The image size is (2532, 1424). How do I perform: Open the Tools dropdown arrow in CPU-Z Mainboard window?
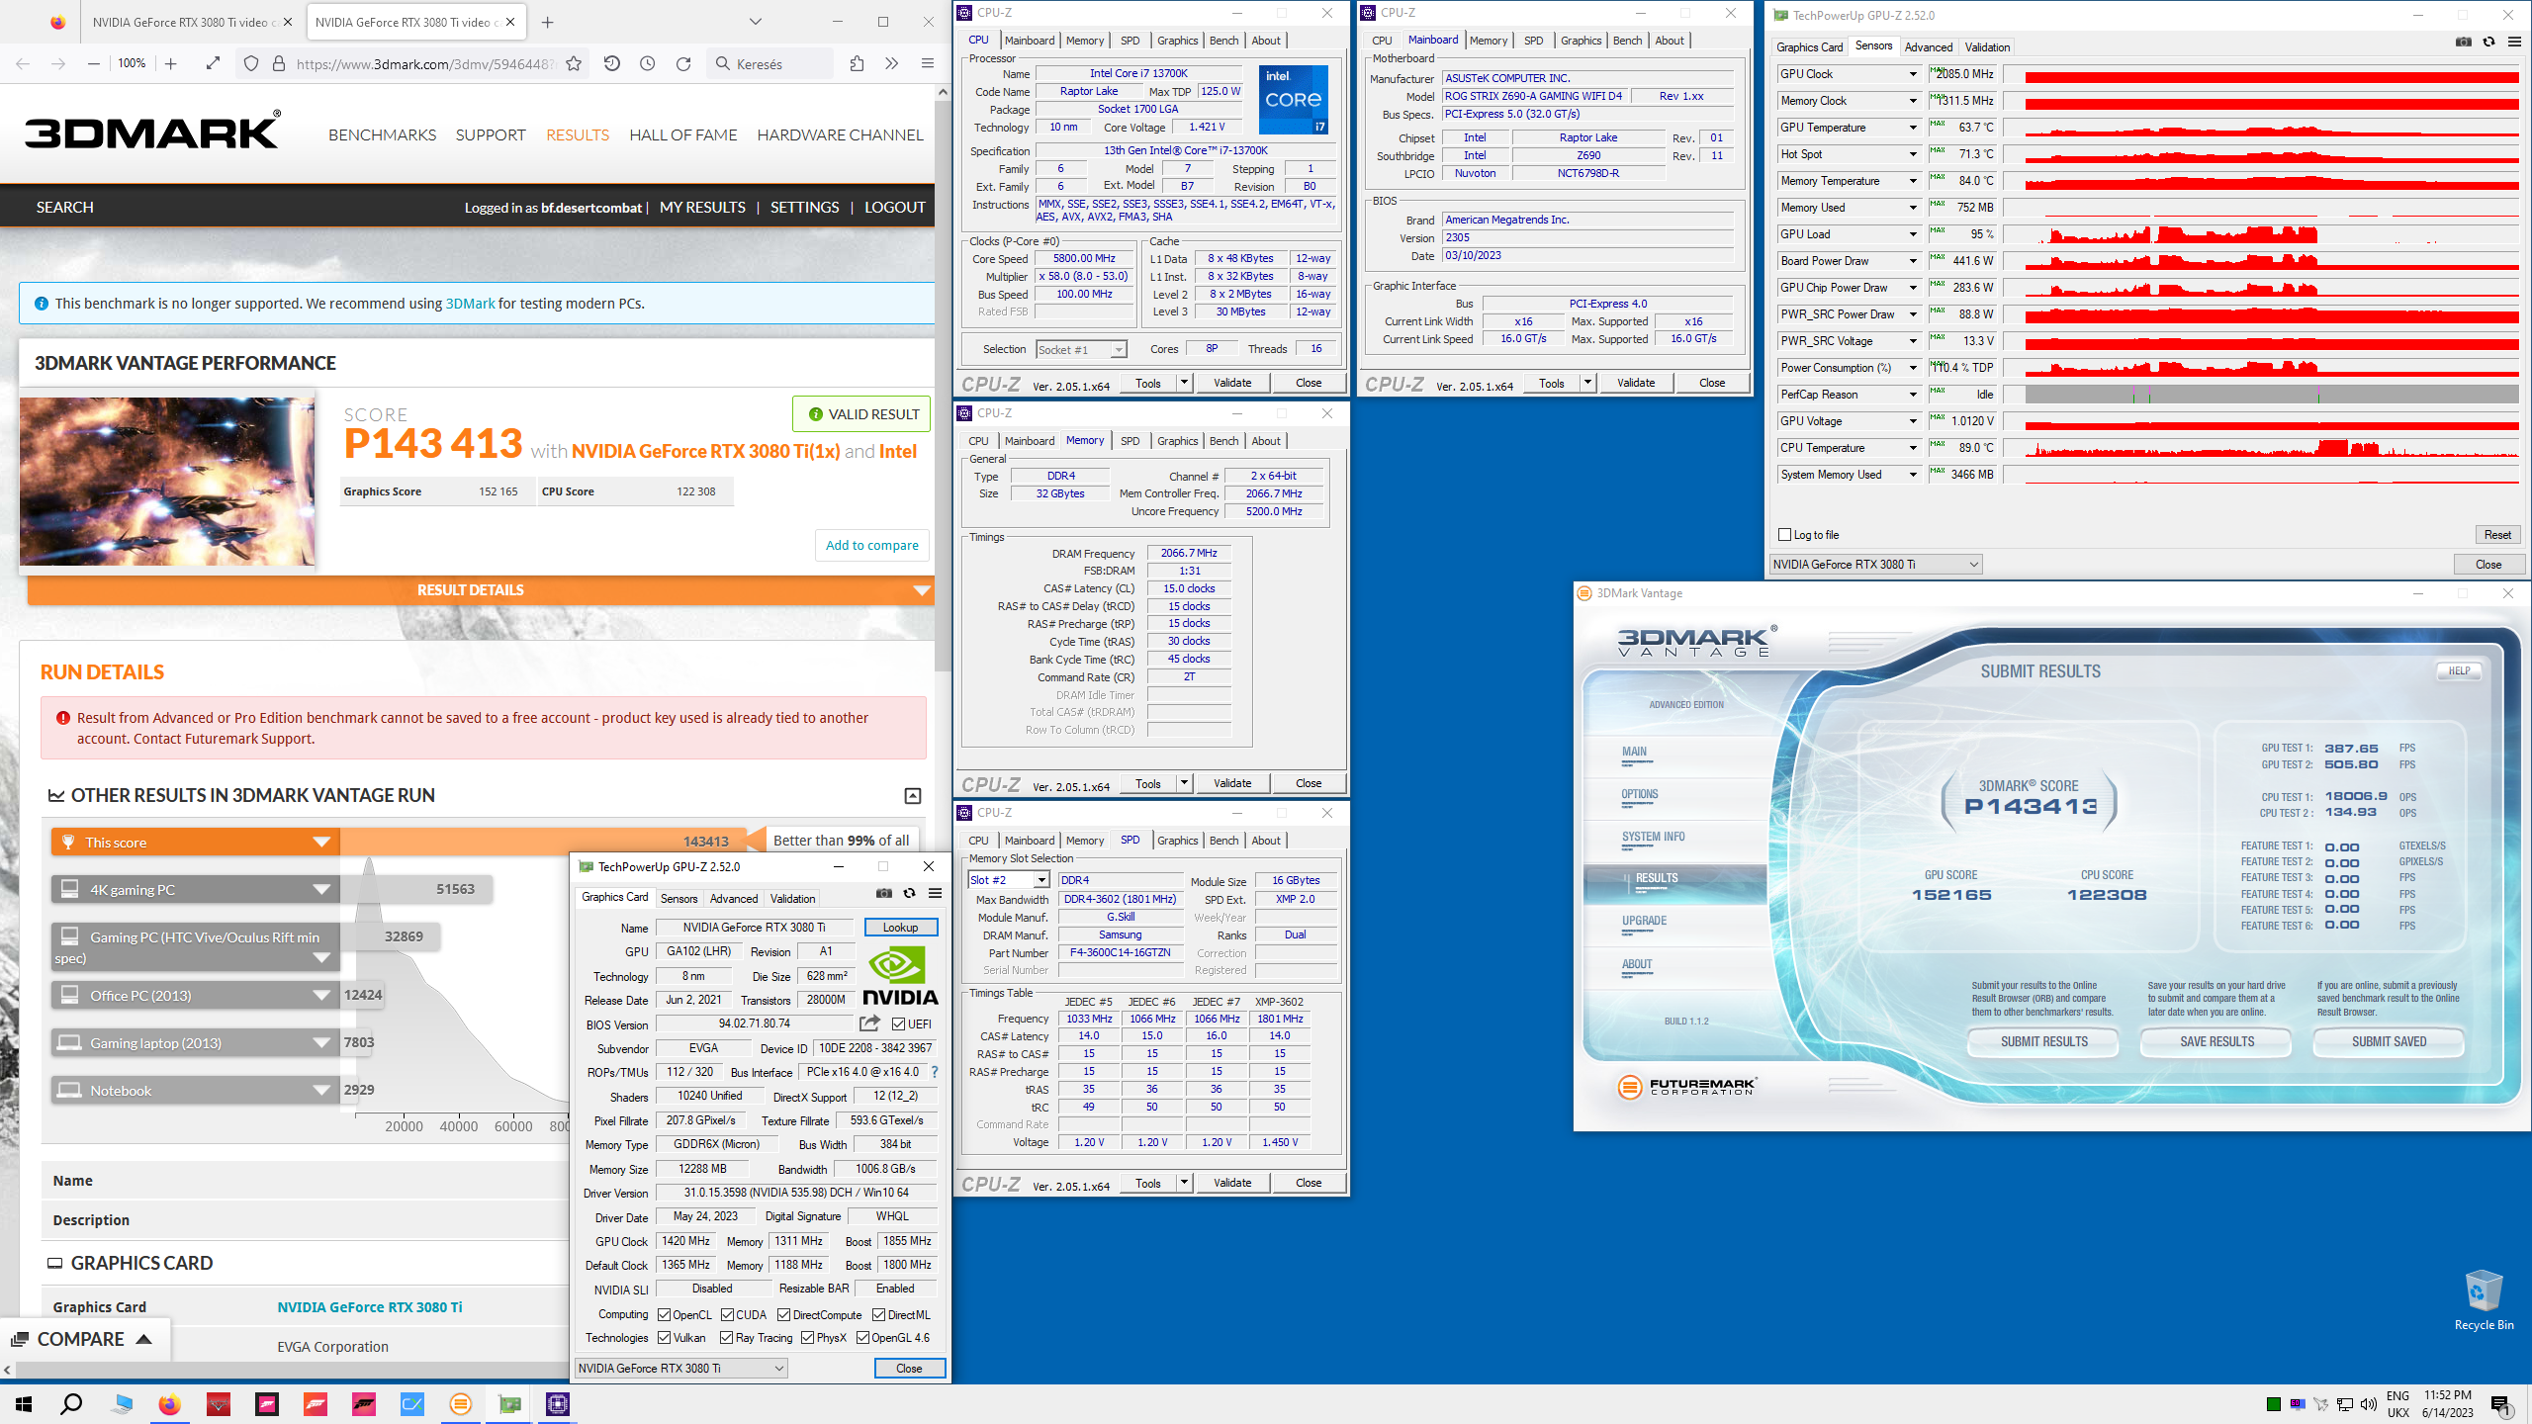(1587, 383)
